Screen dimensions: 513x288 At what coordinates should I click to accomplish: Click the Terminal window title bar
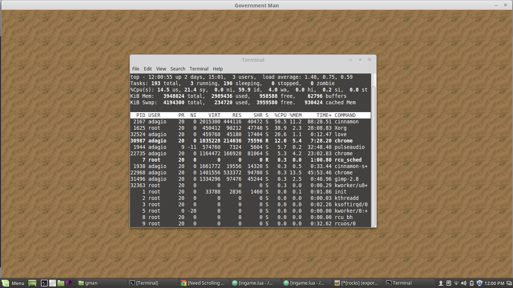click(253, 60)
